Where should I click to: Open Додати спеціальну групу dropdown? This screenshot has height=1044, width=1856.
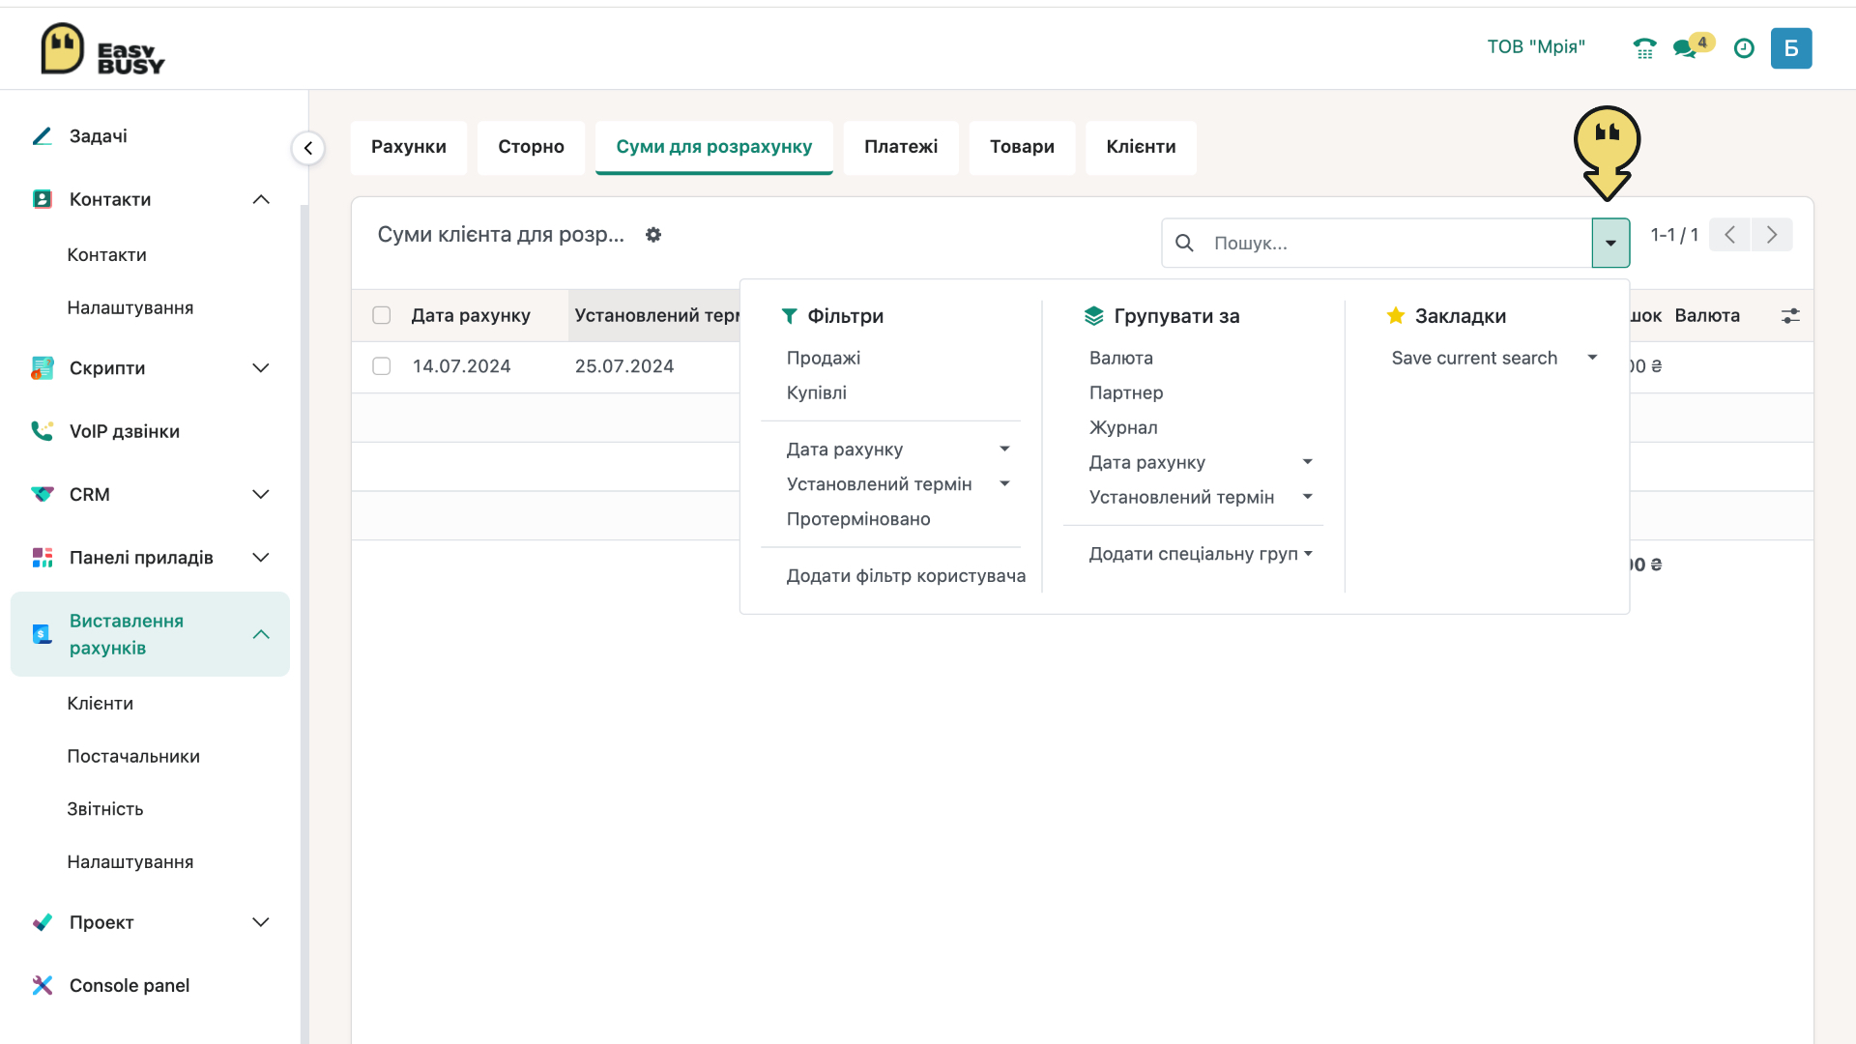[x=1202, y=554]
